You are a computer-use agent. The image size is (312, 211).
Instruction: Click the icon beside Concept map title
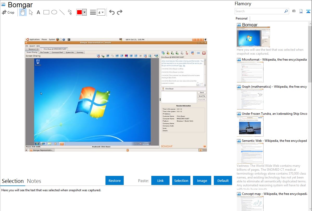point(239,194)
